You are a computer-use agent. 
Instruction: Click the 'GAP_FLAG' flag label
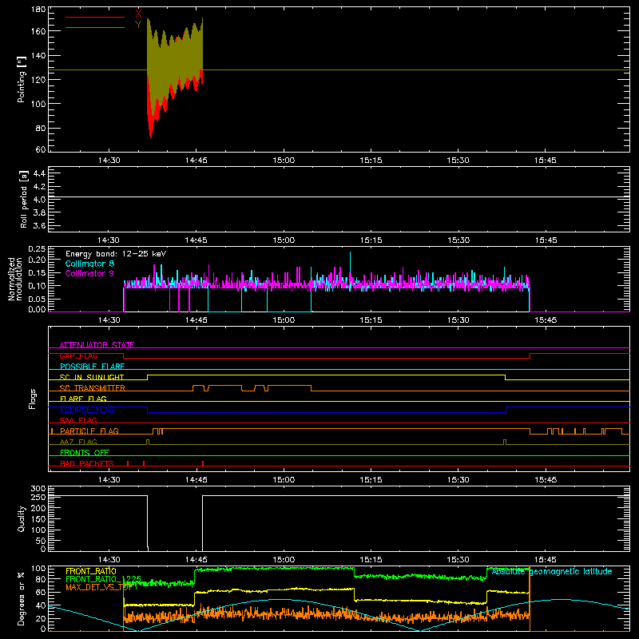click(78, 355)
